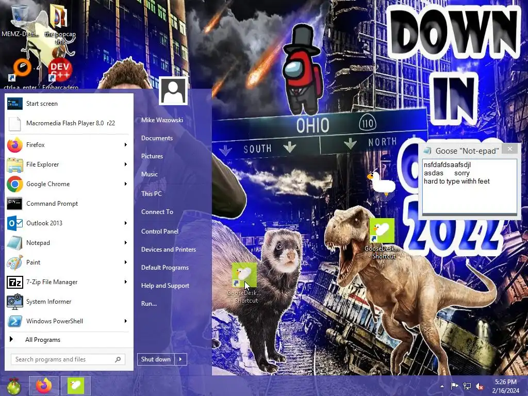The width and height of the screenshot is (528, 396).
Task: Click the white goose on the desktop
Action: [x=382, y=184]
